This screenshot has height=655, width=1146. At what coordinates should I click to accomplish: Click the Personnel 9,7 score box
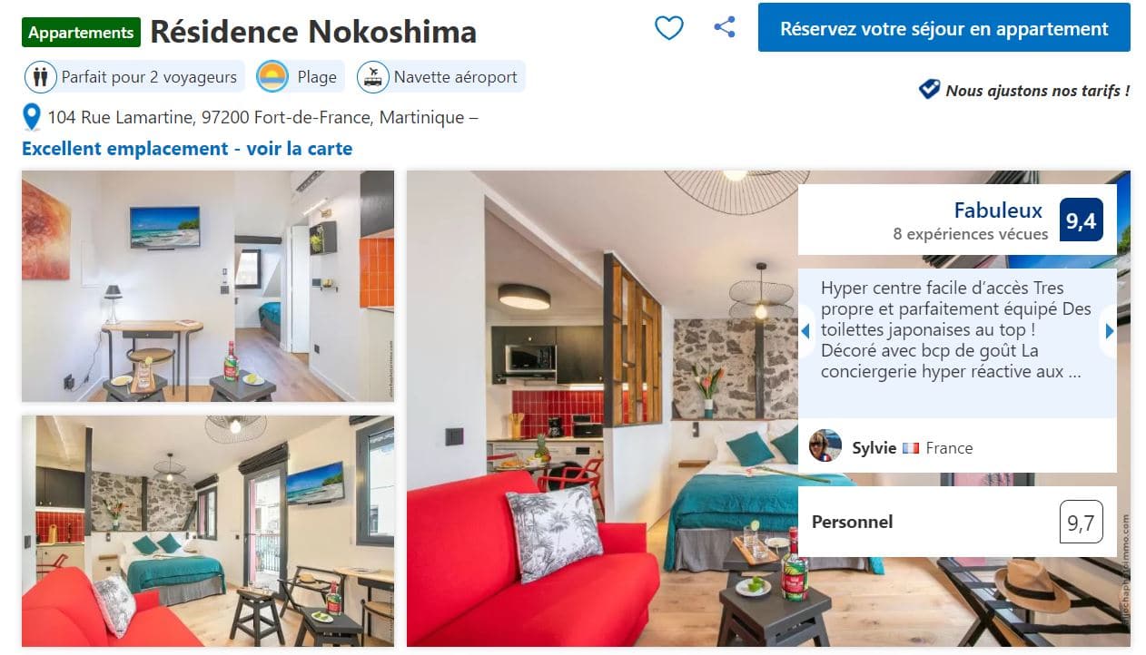pos(957,522)
